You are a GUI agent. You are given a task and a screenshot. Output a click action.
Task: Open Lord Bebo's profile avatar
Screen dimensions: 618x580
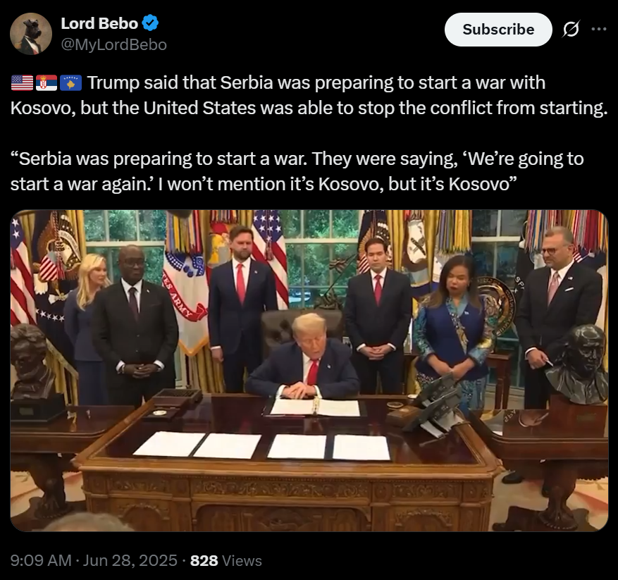coord(31,34)
